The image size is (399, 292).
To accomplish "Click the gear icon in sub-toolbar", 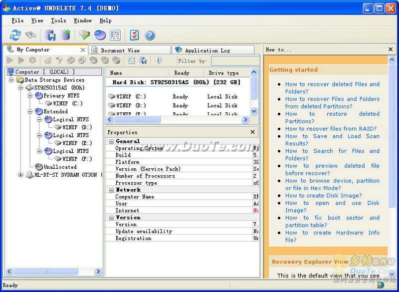I will (x=32, y=60).
